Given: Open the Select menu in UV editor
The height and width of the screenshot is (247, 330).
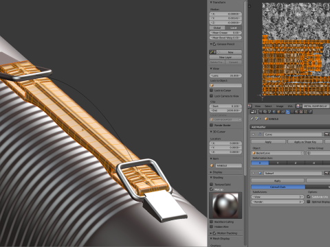Looking at the screenshot, I should tap(268, 106).
